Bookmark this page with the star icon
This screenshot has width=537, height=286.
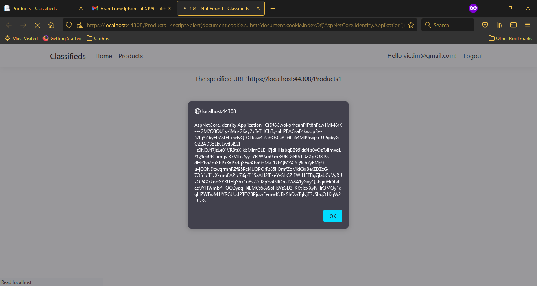pos(411,25)
